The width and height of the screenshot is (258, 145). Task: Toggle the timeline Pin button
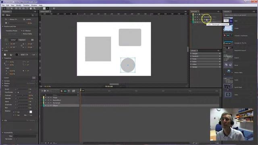pyautogui.click(x=69, y=91)
